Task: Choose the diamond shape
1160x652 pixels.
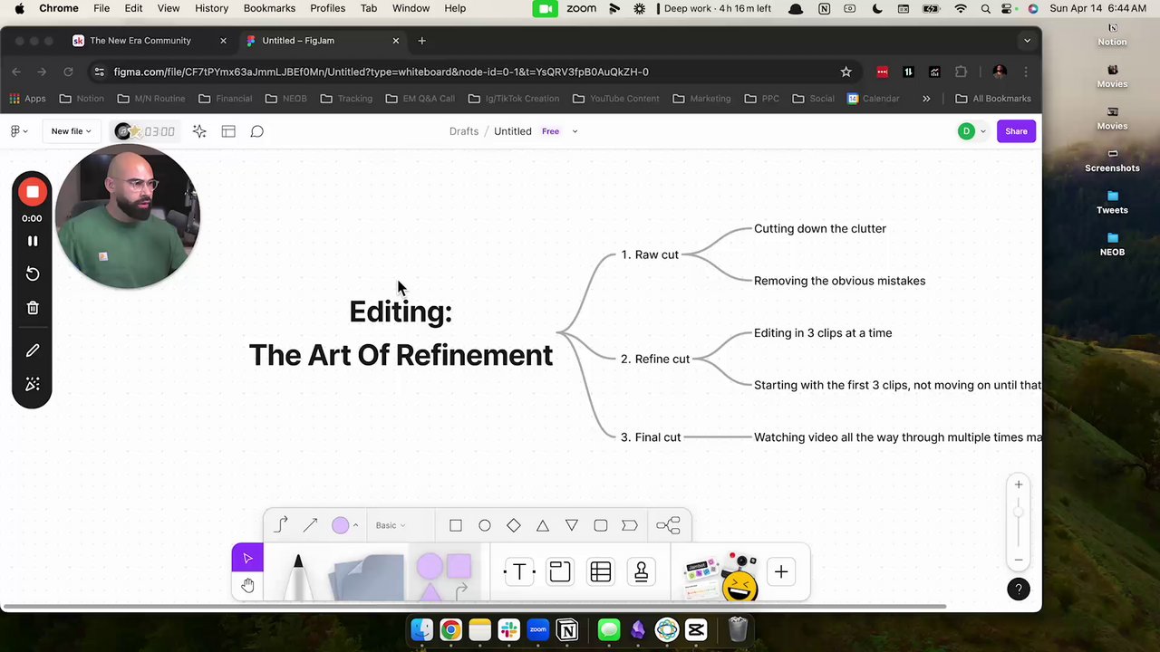Action: [x=514, y=525]
